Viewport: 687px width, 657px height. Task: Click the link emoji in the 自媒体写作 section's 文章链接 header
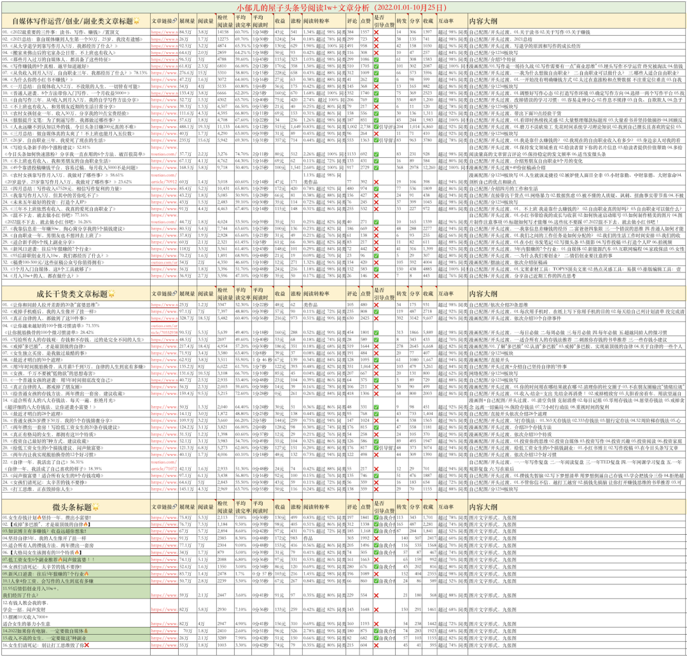(x=175, y=20)
